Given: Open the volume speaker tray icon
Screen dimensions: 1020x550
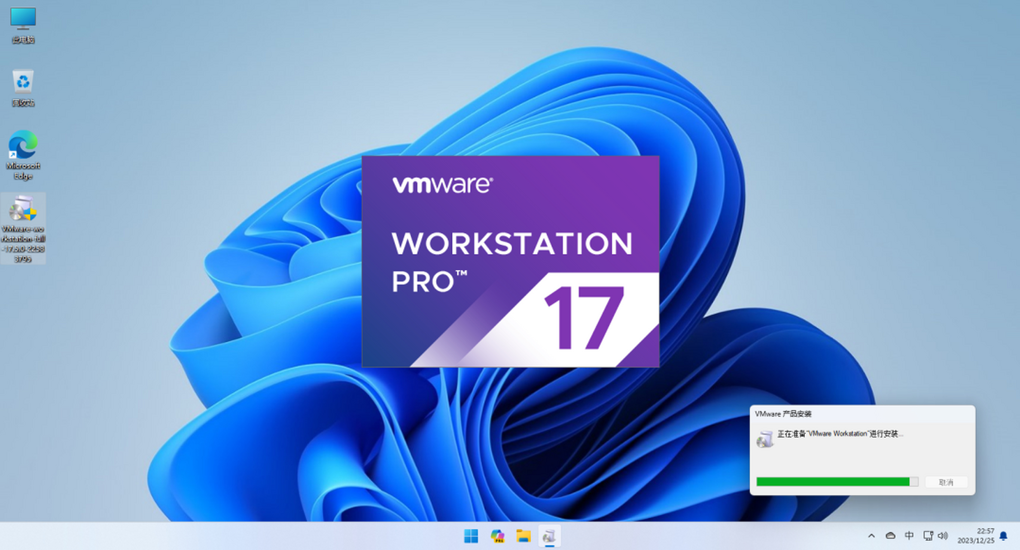Looking at the screenshot, I should coord(943,535).
